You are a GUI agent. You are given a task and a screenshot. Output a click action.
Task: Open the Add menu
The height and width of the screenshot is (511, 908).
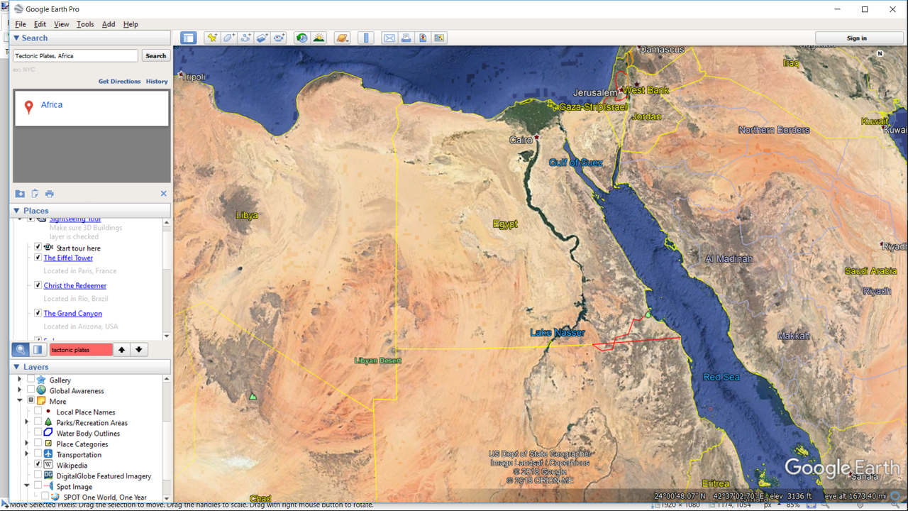(109, 24)
